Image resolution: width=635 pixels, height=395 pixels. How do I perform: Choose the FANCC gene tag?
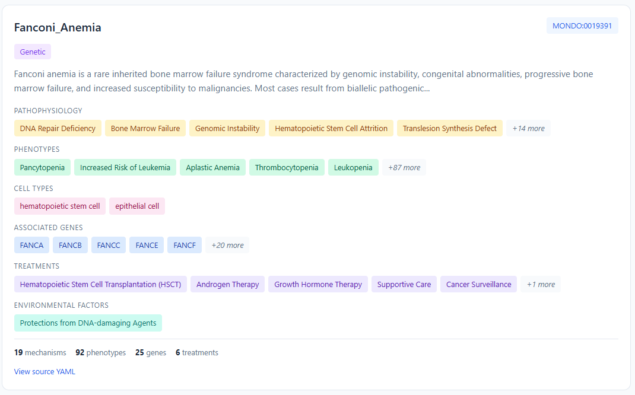point(109,246)
